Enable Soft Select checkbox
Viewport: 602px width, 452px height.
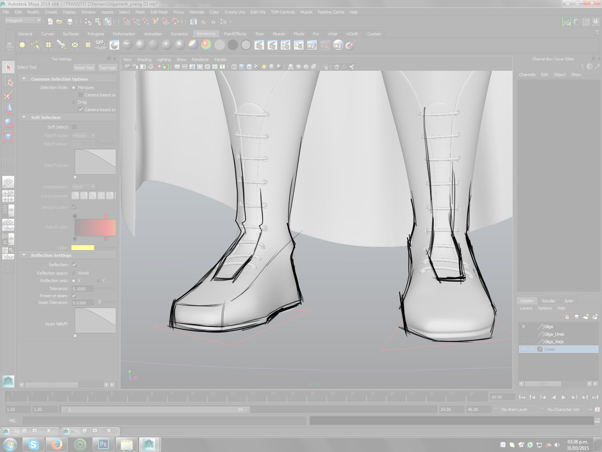[74, 127]
